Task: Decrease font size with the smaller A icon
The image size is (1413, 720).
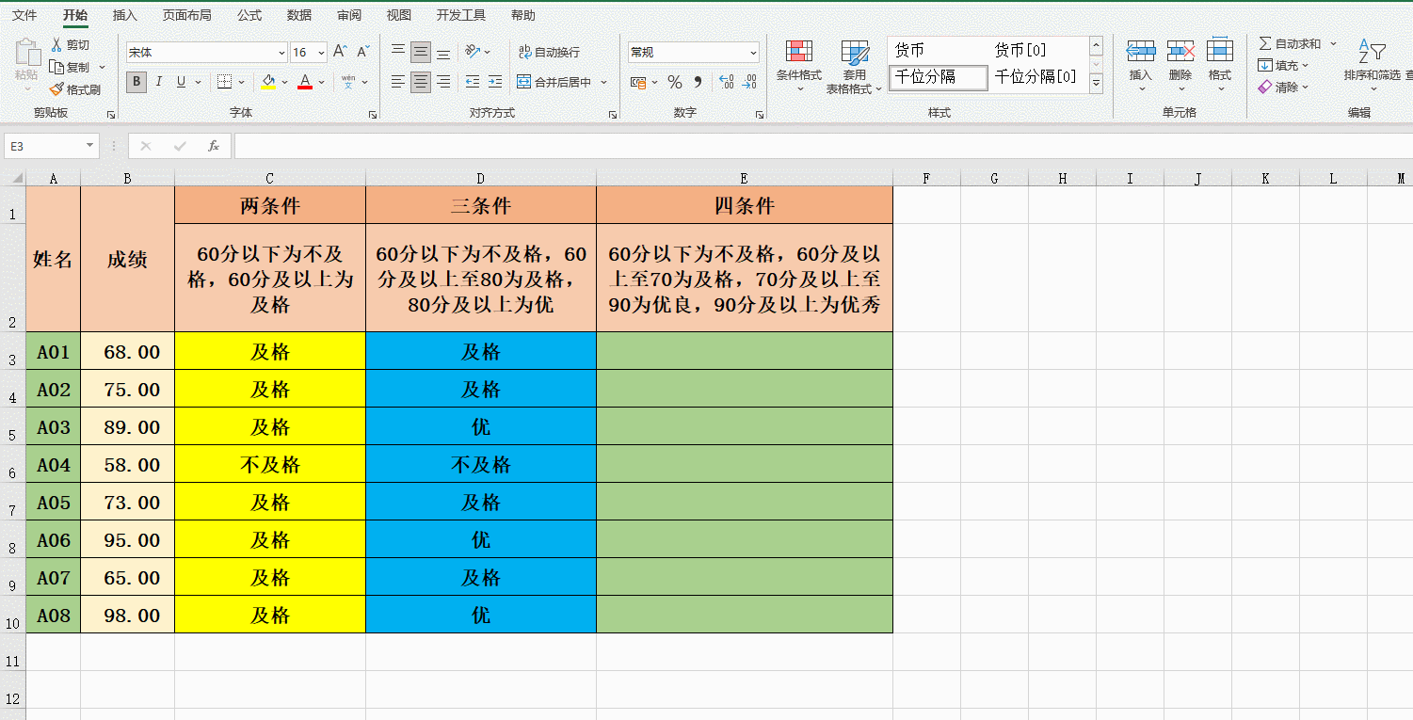Action: coord(362,52)
